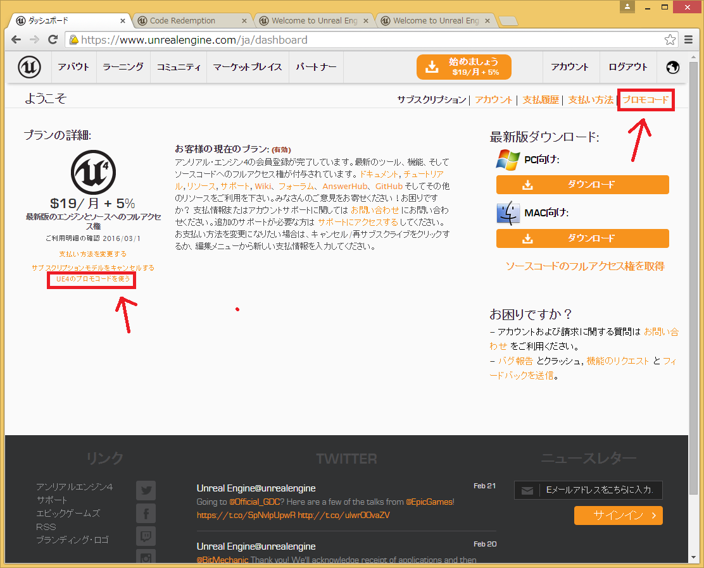Image resolution: width=704 pixels, height=568 pixels.
Task: Select the サブスクリプション sub-tab
Action: click(432, 99)
